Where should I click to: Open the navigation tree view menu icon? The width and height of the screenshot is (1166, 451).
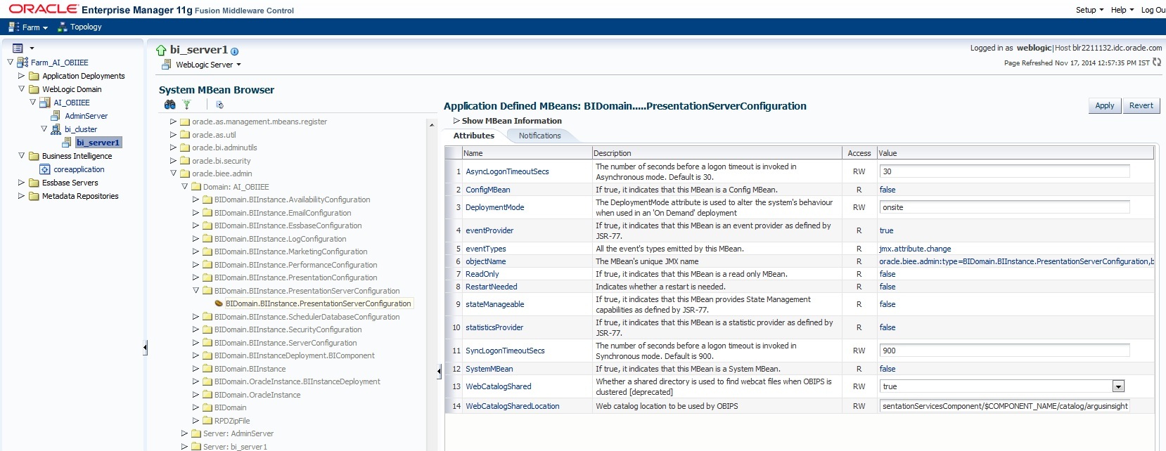tap(18, 48)
